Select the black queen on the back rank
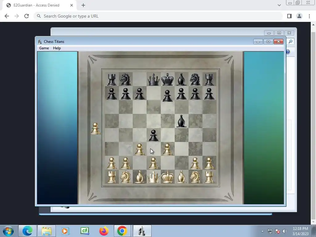316x237 pixels. click(154, 79)
